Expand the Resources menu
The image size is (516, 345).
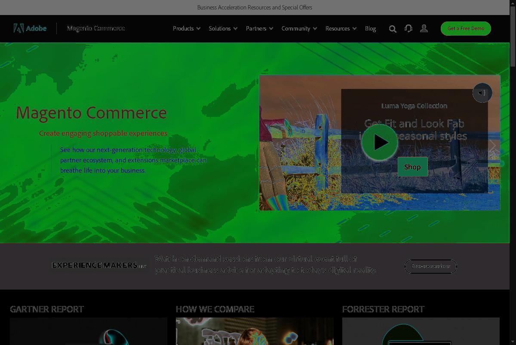pyautogui.click(x=341, y=28)
